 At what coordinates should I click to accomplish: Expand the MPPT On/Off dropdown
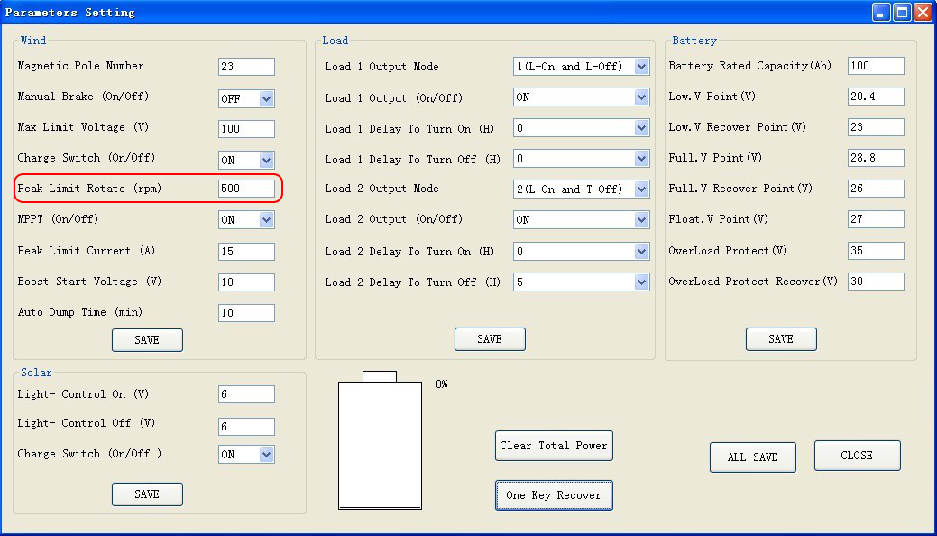(x=246, y=219)
